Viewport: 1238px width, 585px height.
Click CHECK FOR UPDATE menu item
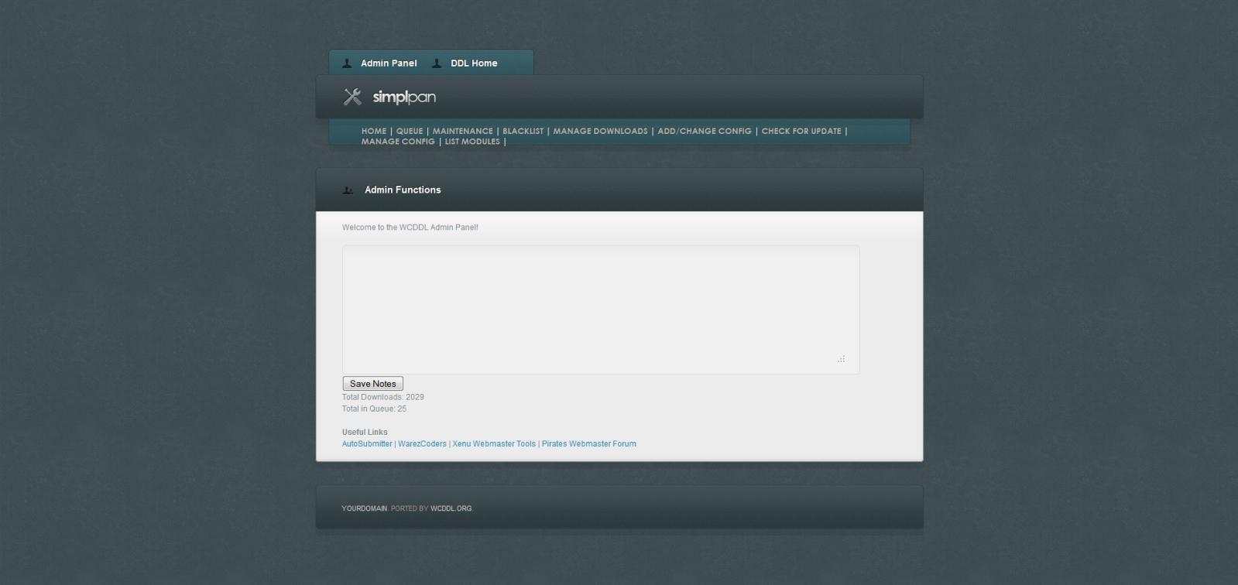point(801,132)
